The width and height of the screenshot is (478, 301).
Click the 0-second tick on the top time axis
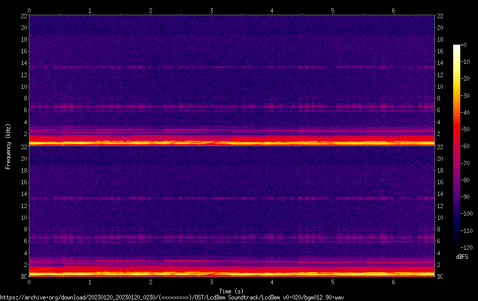[29, 10]
